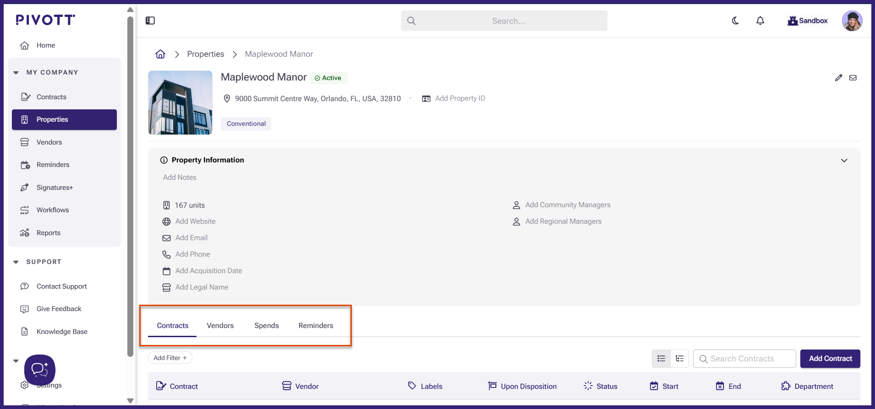Image resolution: width=875 pixels, height=409 pixels.
Task: Focus the Search Contracts field
Action: click(x=744, y=359)
